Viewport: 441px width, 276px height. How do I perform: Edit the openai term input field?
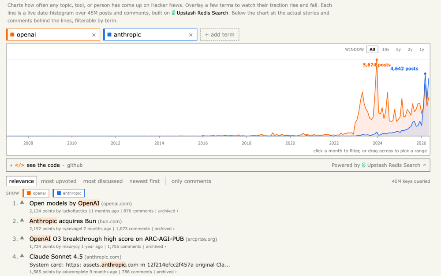[x=52, y=34]
